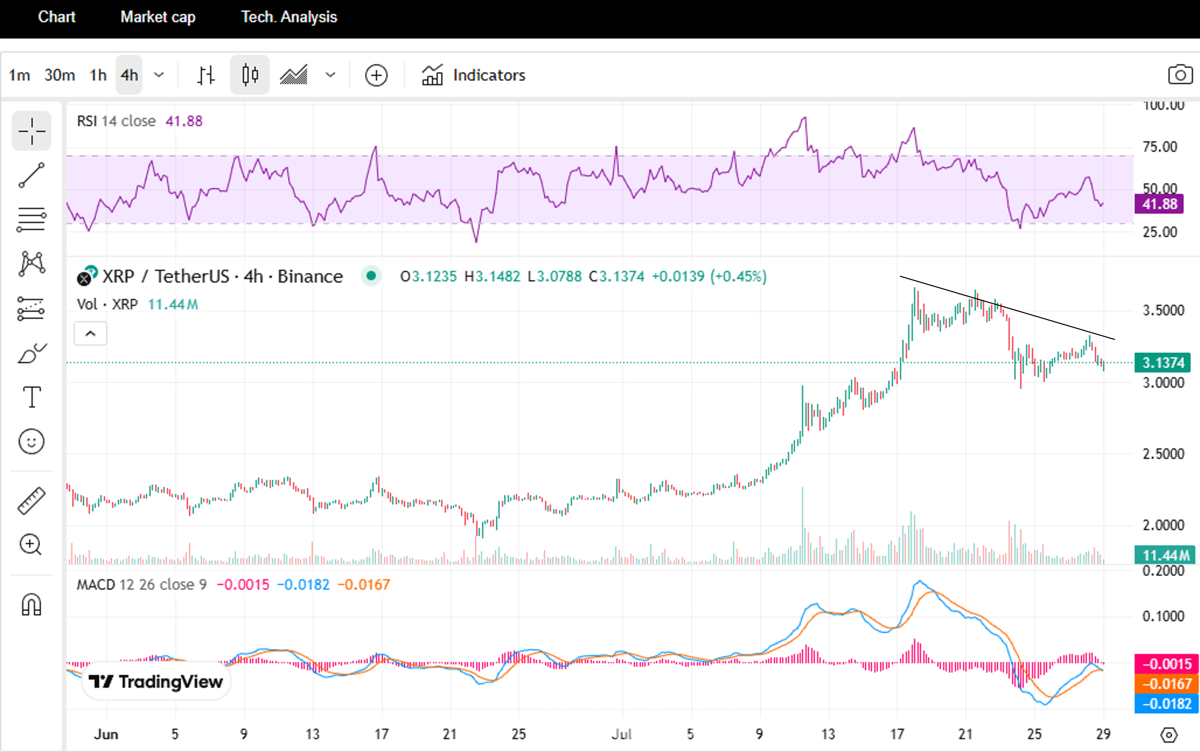
Task: Select the brush drawing tool
Action: coord(31,353)
